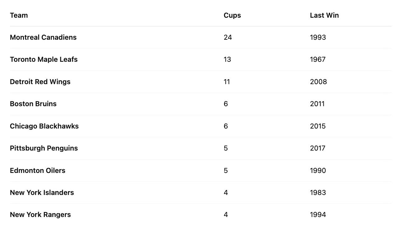Click the Cups column header
398x244 pixels.
pos(232,15)
